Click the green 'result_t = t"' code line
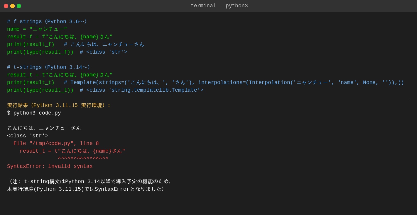The image size is (417, 215). click(60, 75)
